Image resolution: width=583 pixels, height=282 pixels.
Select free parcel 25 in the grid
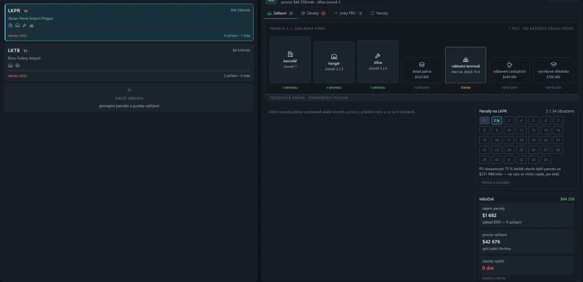(x=521, y=150)
